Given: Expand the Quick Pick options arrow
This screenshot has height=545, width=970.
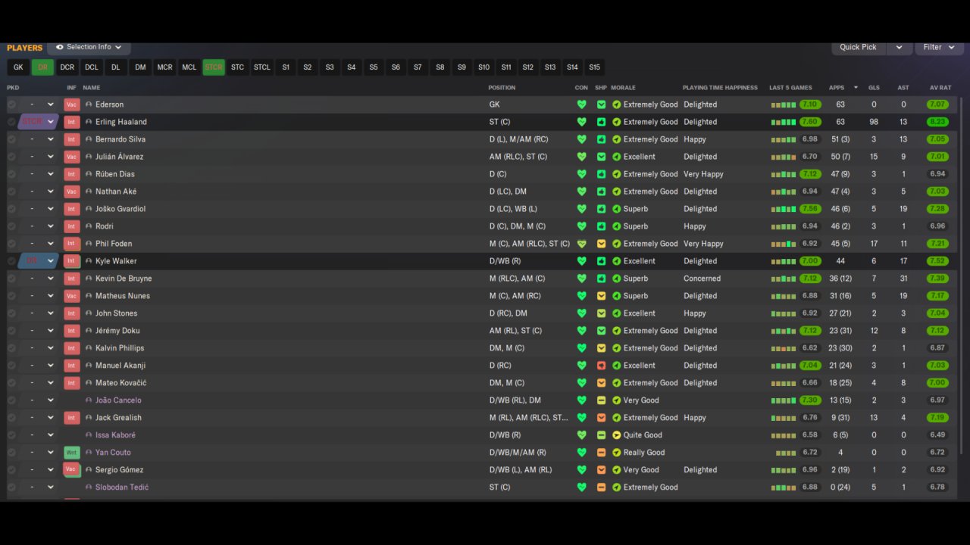Looking at the screenshot, I should click(x=899, y=47).
